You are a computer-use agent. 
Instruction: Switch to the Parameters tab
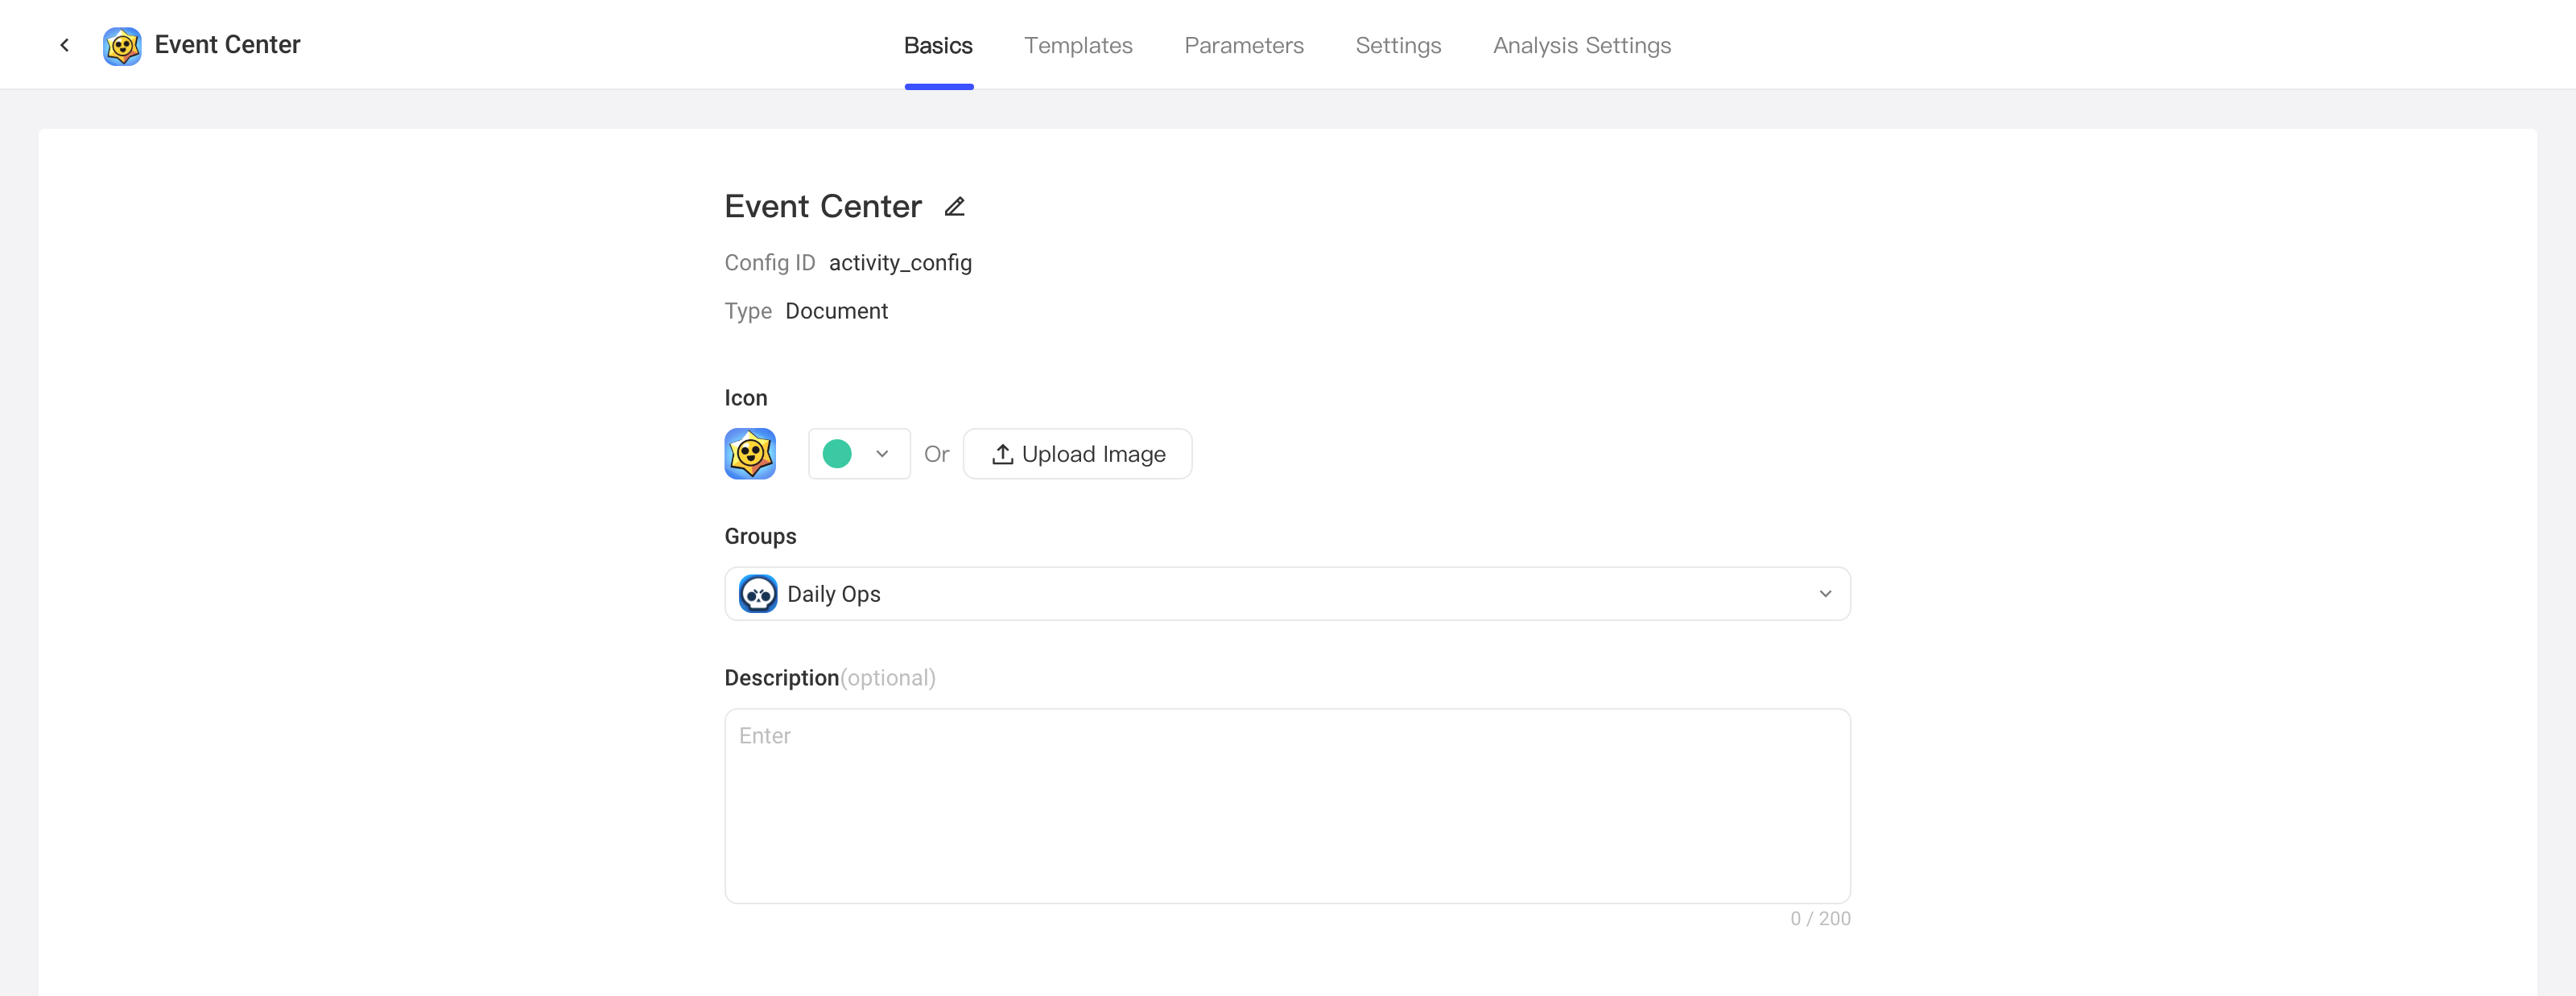pyautogui.click(x=1244, y=46)
